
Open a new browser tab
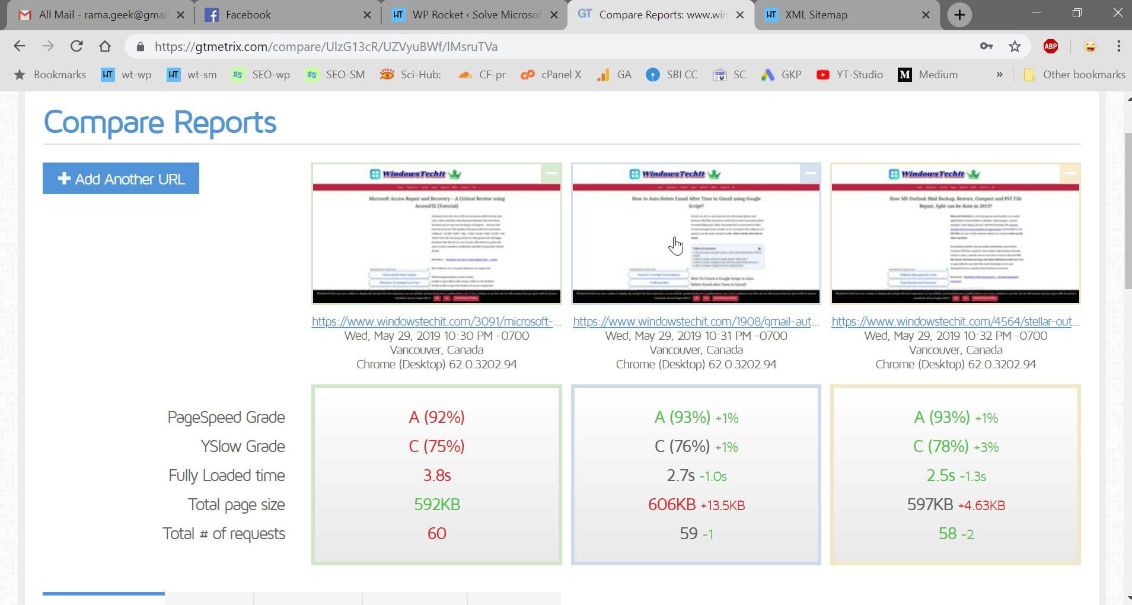[959, 15]
